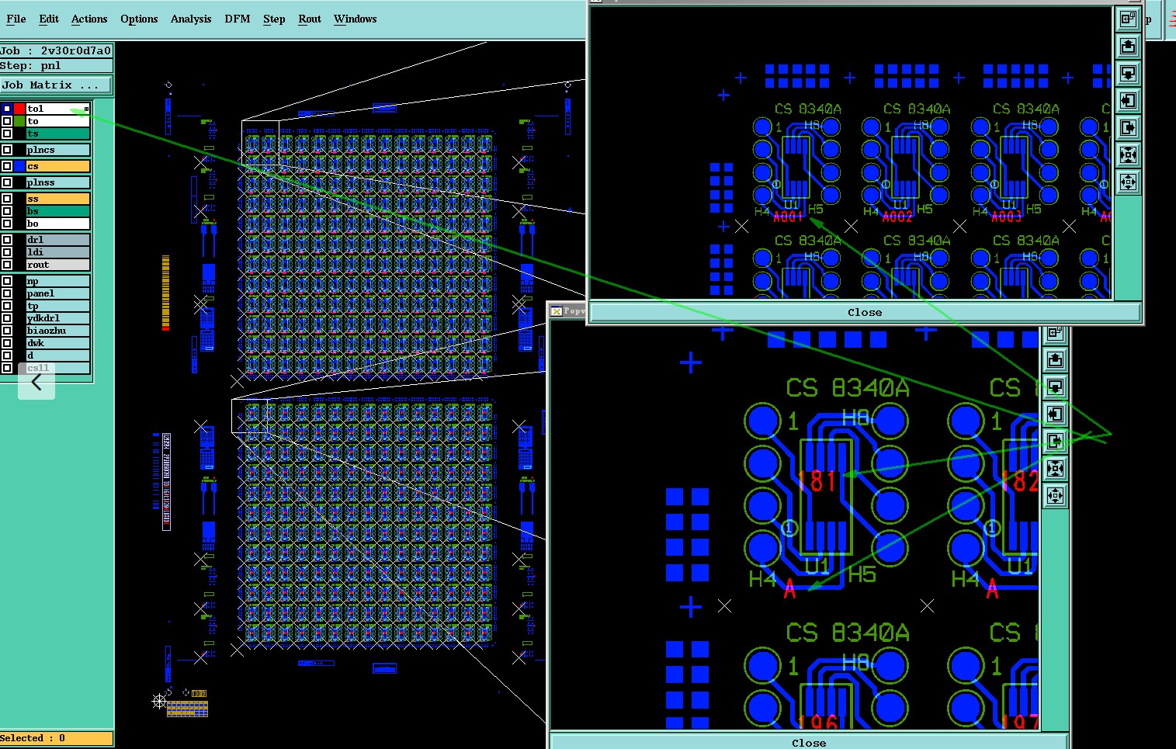This screenshot has width=1176, height=749.
Task: Click pan right icon in upper popup window
Action: tap(1128, 128)
